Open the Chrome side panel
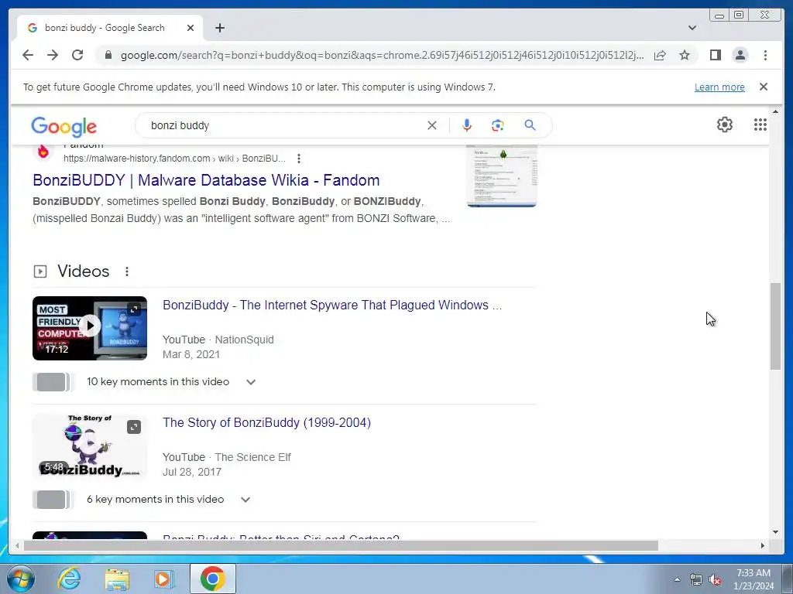 coord(715,55)
